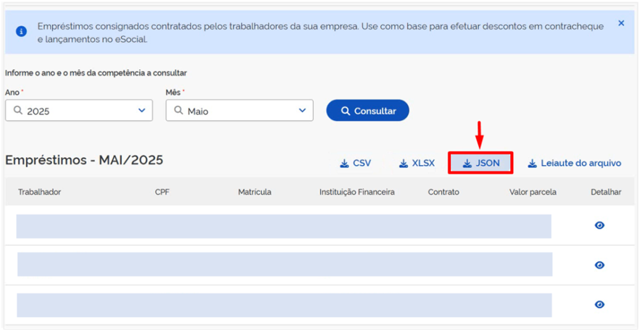Click the magnifier icon in Mês field

click(x=178, y=111)
